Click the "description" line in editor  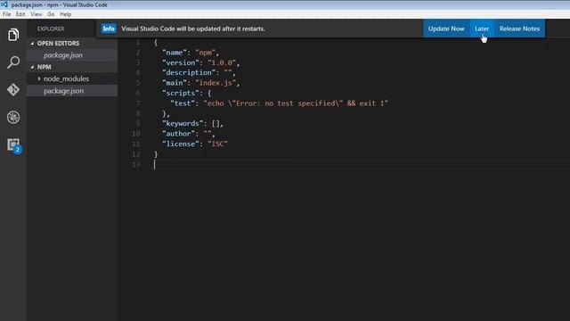pos(199,73)
